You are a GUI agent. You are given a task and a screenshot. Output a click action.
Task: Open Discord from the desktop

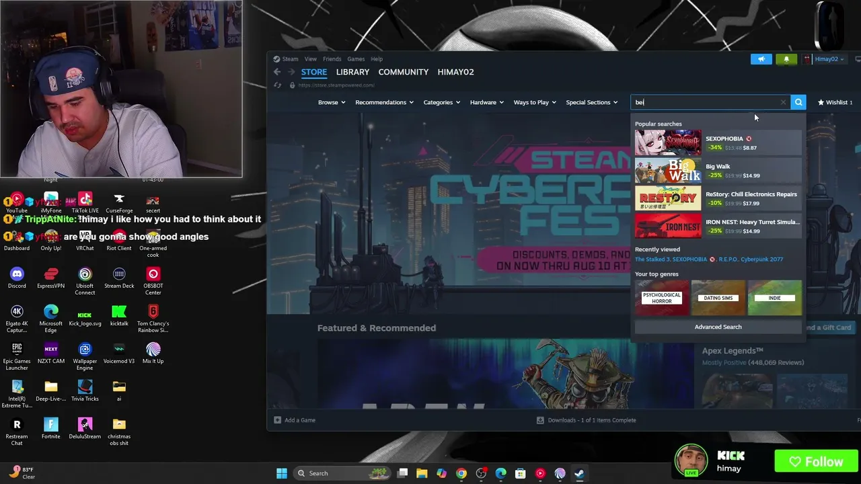point(17,278)
